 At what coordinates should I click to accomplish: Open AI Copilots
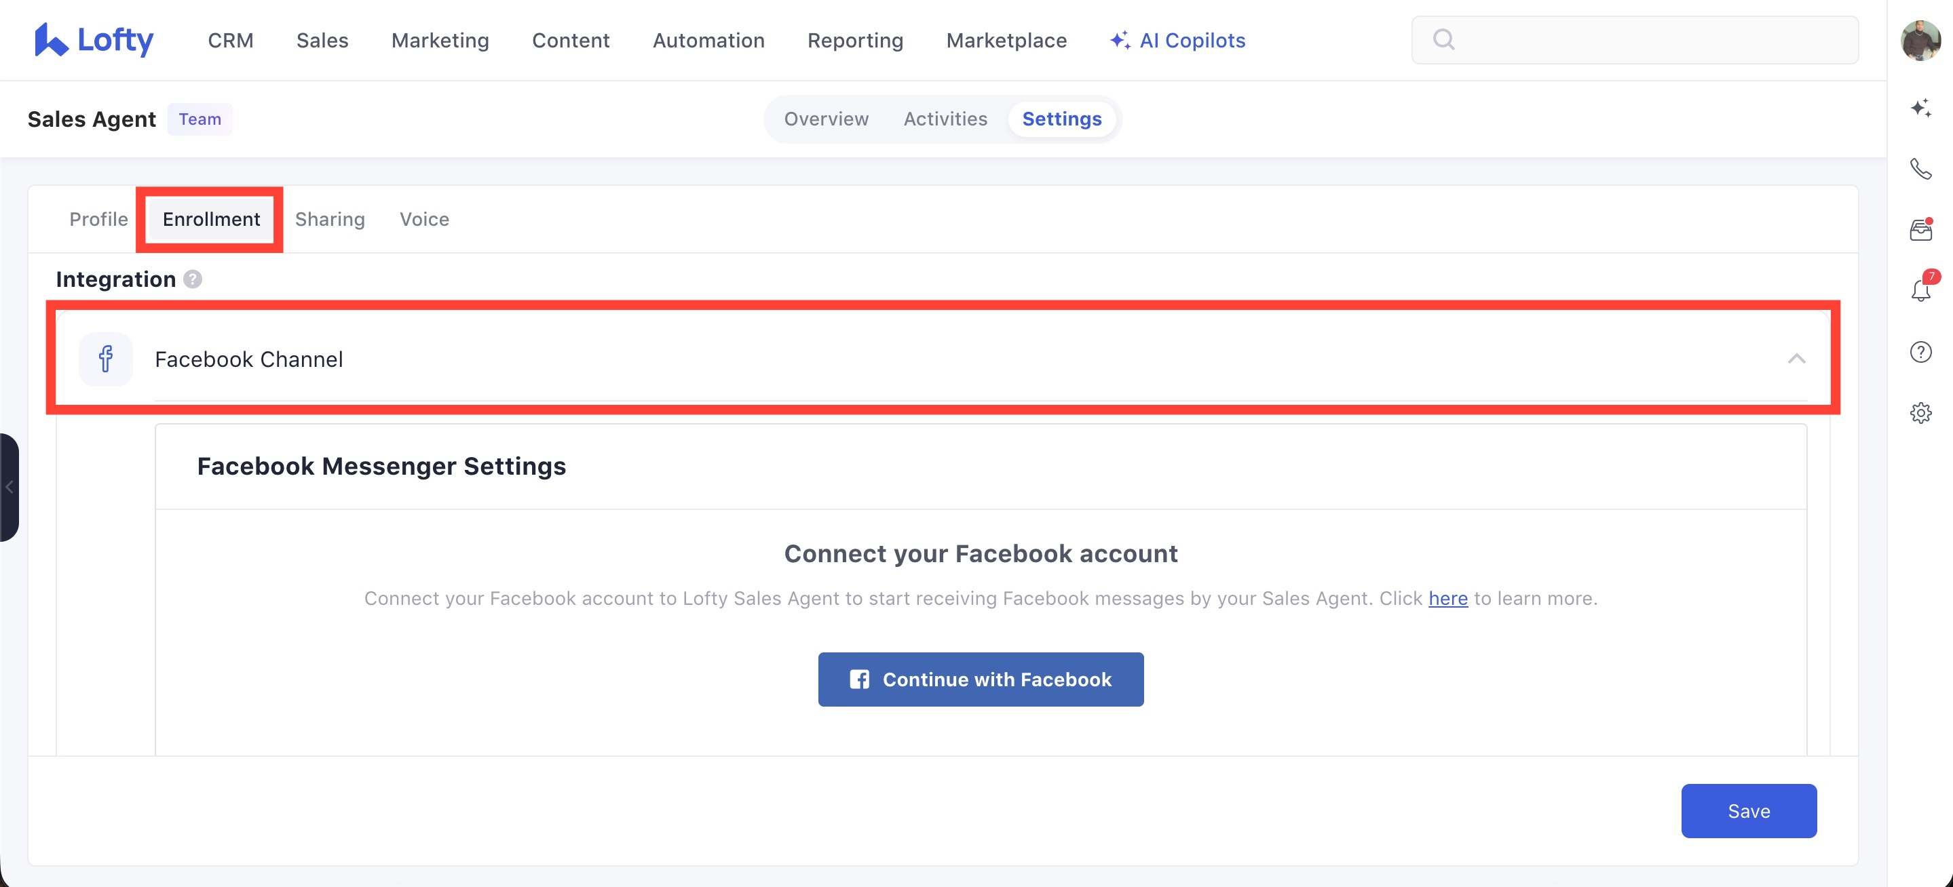coord(1177,40)
